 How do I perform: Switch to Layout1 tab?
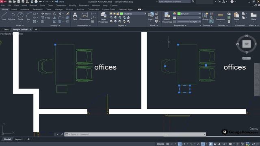point(19,140)
